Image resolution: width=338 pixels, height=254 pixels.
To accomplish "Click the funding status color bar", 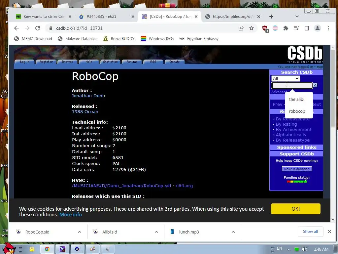I will tap(297, 182).
